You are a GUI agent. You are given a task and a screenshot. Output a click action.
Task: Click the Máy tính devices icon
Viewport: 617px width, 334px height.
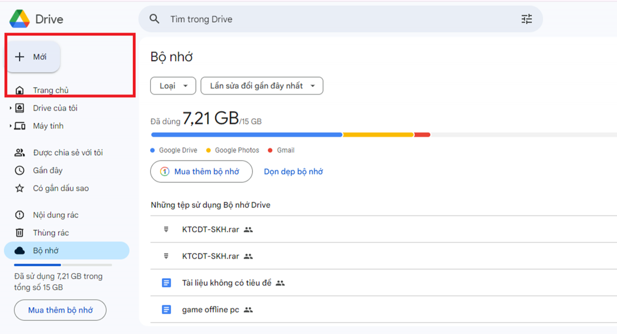point(20,126)
